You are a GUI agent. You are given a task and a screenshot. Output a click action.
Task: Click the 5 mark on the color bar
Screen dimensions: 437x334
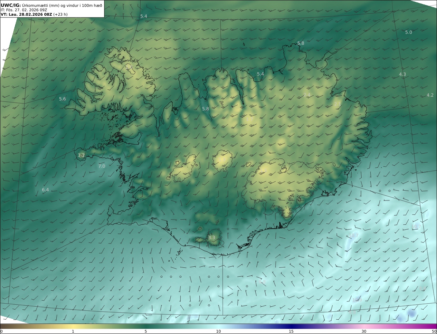(x=146, y=331)
